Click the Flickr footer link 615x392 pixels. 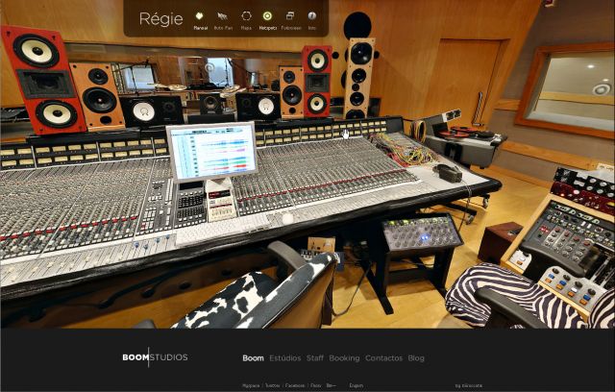[x=315, y=384]
